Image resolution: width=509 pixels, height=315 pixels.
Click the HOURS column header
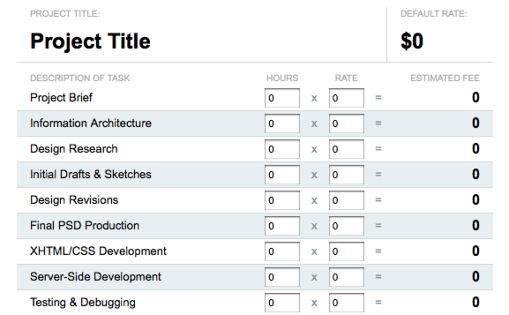click(282, 78)
